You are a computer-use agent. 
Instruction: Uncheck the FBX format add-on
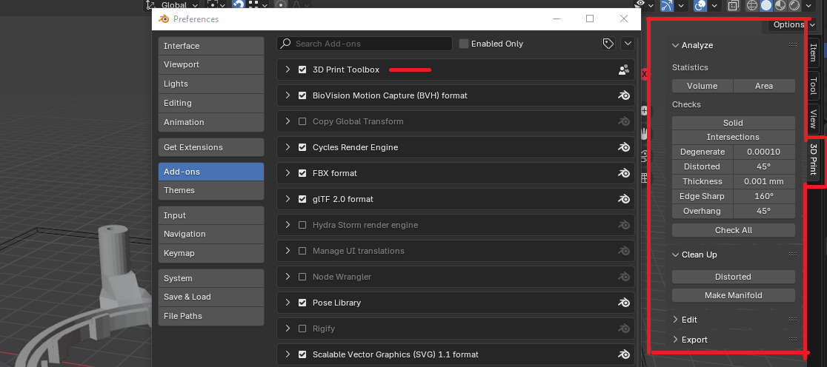pos(302,172)
